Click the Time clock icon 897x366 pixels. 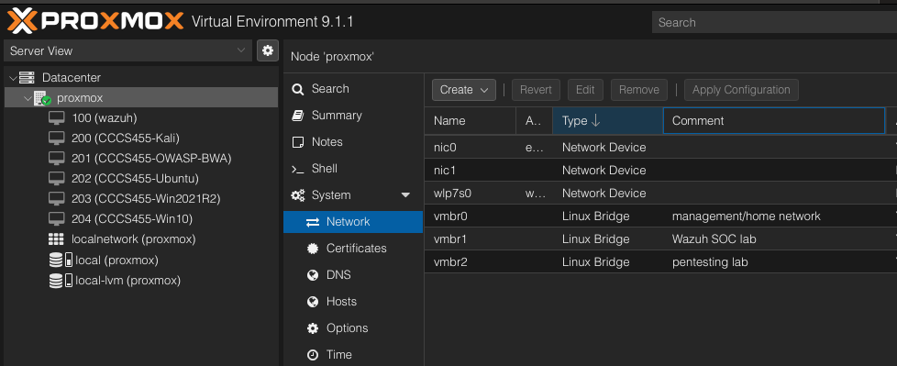[x=313, y=355]
